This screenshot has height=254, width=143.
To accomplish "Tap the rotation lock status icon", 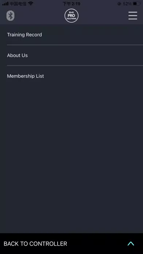I will click(x=119, y=4).
